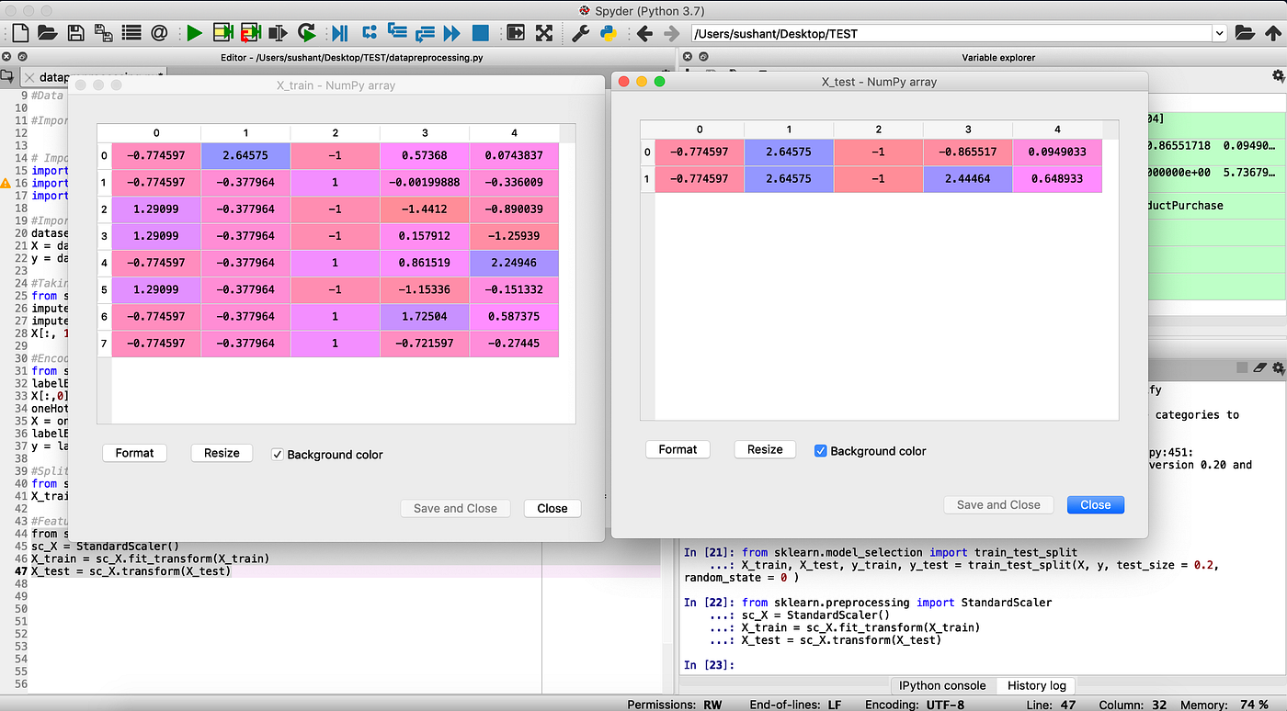
Task: Stop debugging using the blue square icon
Action: 479,32
